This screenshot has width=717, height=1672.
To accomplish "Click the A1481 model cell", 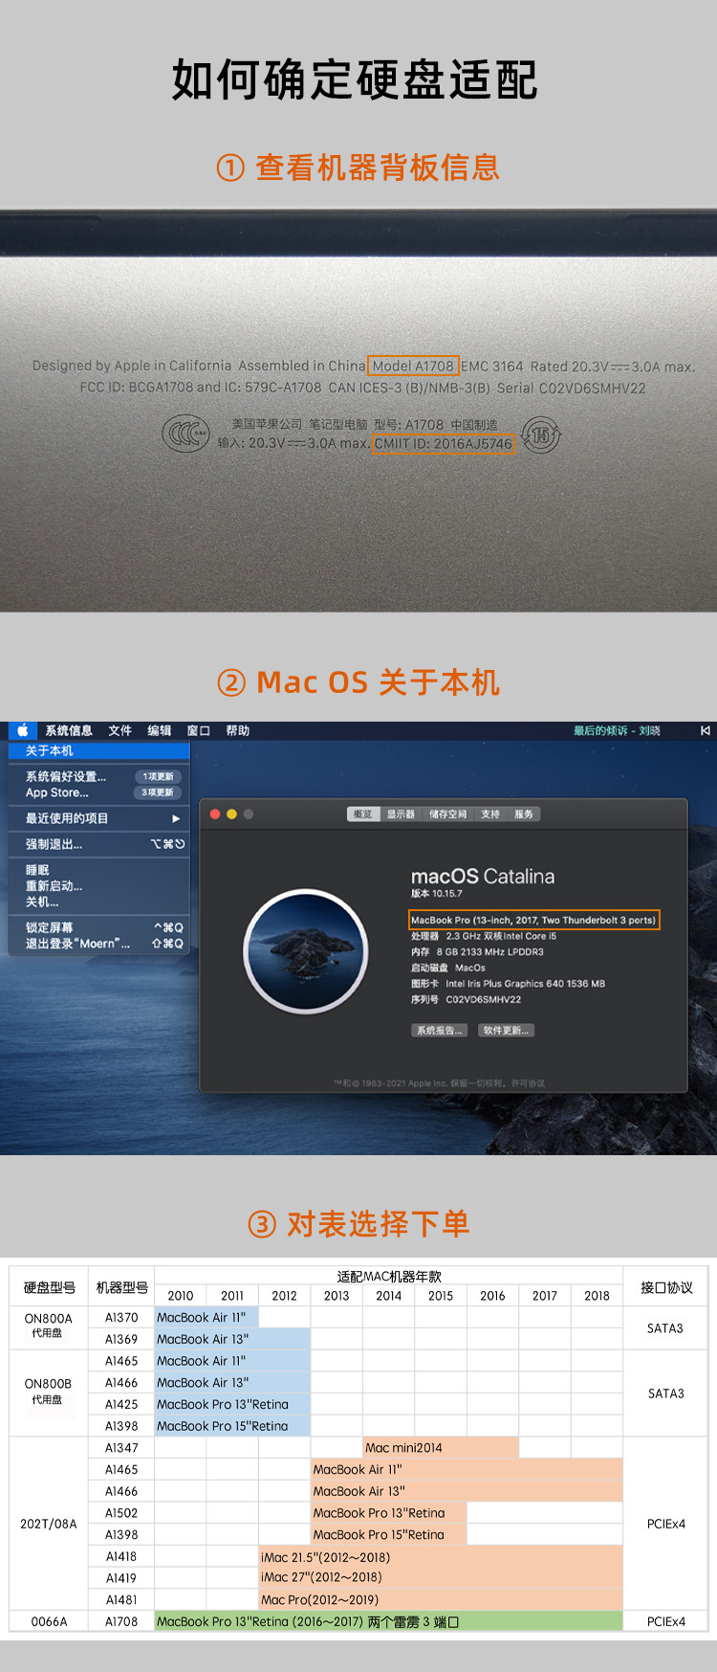I will (x=121, y=1599).
